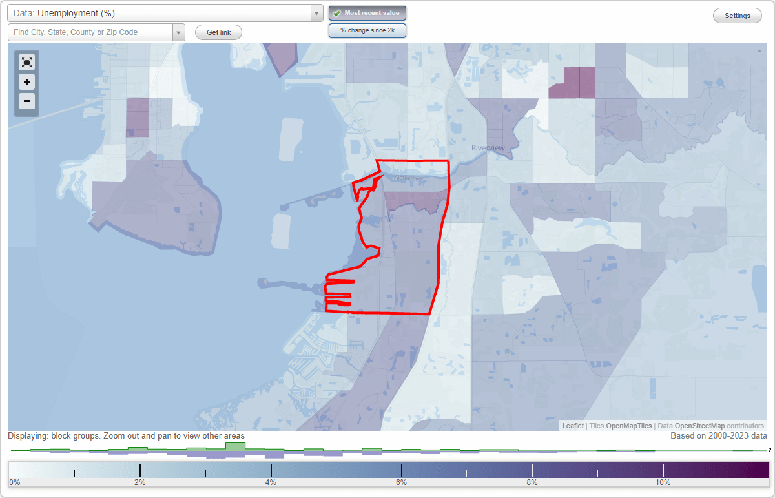Zoom in with the plus button
775x498 pixels.
tap(26, 82)
